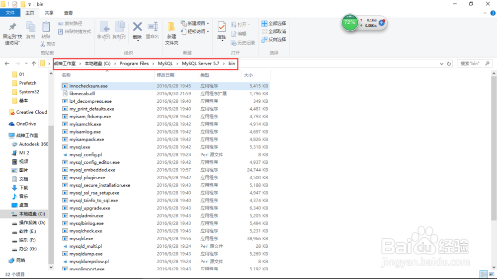This screenshot has width=497, height=279.
Task: Click the Cut scissors button
Action: 48,44
